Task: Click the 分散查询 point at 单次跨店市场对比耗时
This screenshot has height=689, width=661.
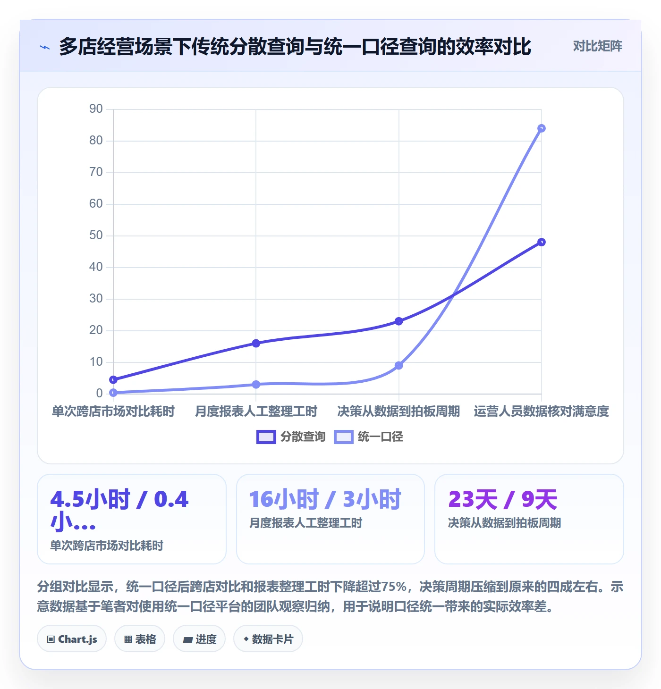Action: (x=113, y=380)
